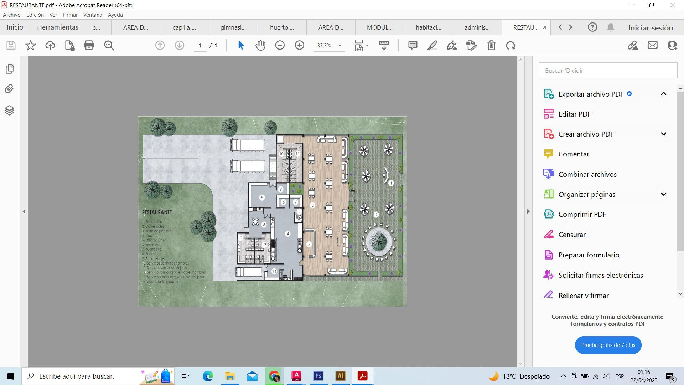The image size is (684, 385).
Task: Click the zoom in plus icon
Action: 299,45
